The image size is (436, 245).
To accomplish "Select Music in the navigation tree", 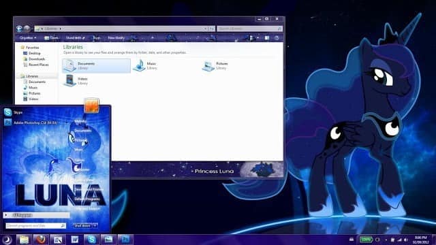I will point(30,88).
